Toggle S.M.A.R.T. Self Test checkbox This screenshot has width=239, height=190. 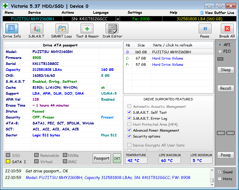point(129,112)
